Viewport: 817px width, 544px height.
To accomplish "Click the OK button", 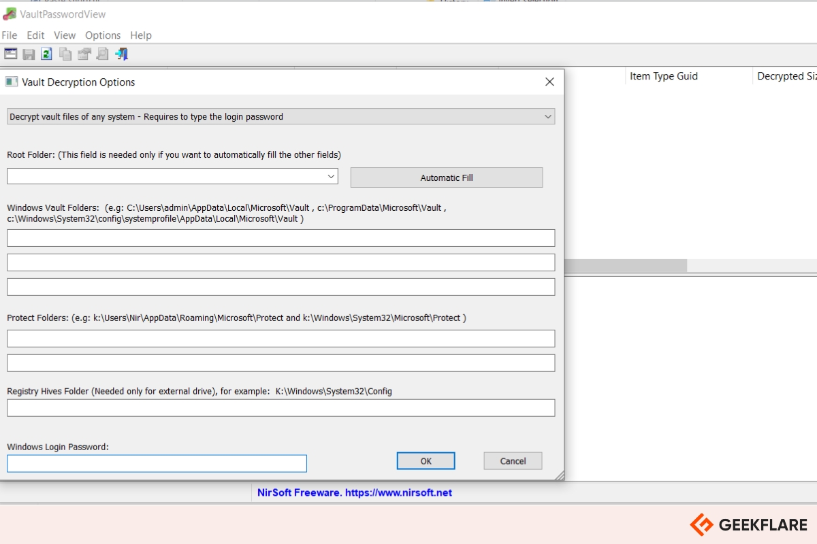I will 426,461.
